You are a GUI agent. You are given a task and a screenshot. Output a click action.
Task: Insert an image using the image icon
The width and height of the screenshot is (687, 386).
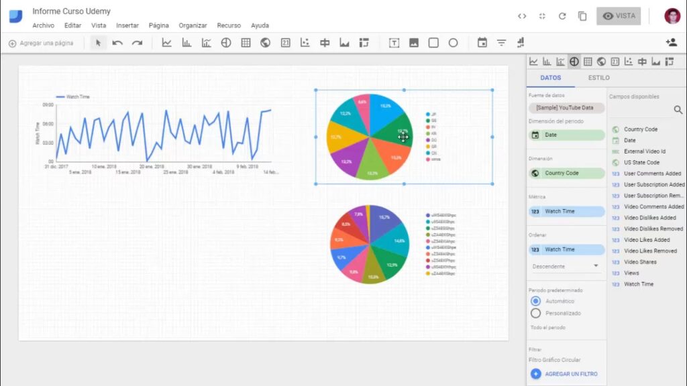414,43
